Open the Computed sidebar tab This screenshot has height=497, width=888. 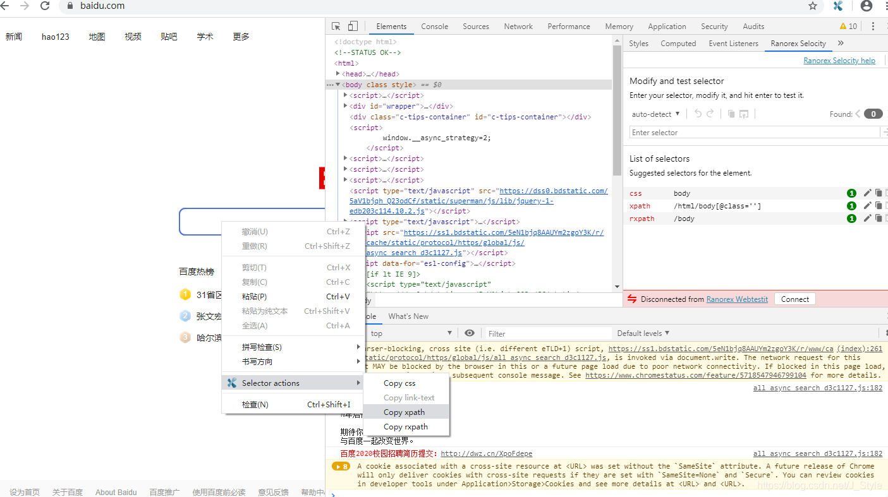coord(678,44)
